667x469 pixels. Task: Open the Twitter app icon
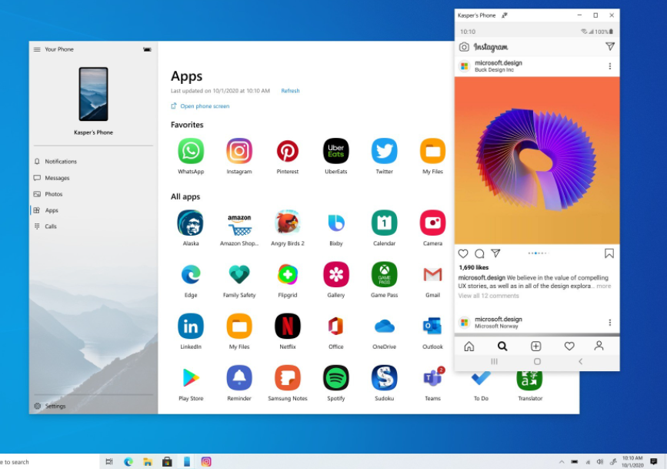tap(384, 151)
